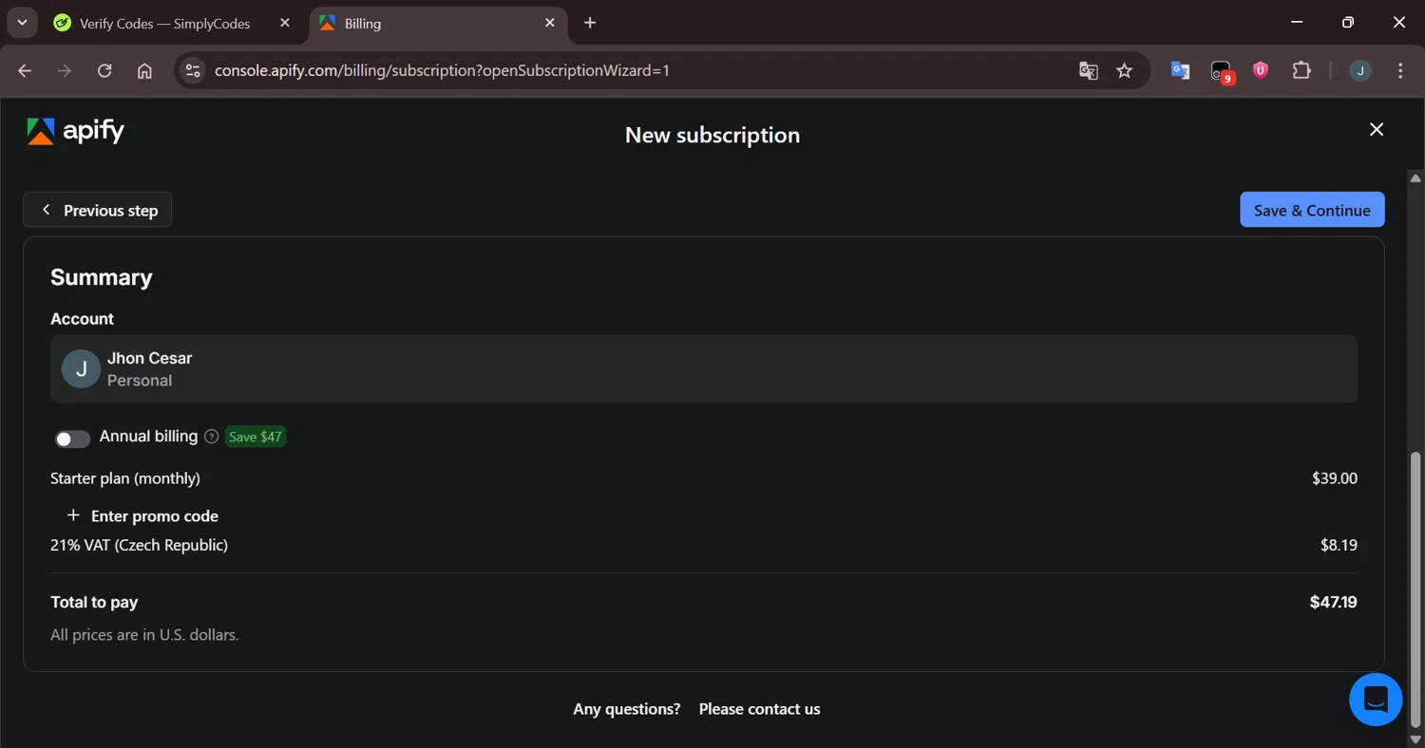Go back with Previous step button

click(98, 210)
